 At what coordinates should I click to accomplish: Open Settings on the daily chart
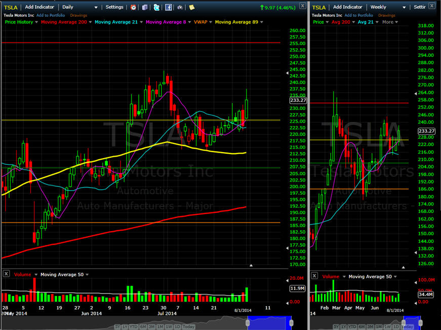(x=114, y=7)
